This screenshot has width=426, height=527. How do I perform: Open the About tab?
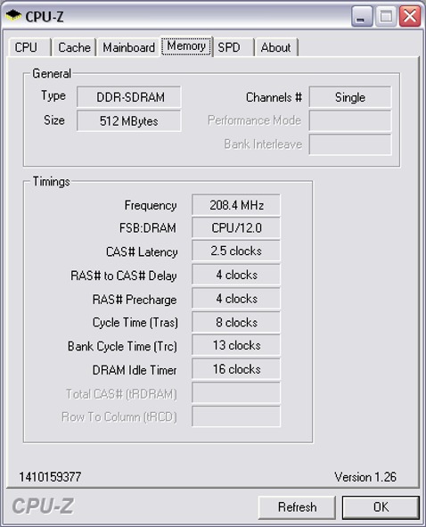pyautogui.click(x=276, y=47)
